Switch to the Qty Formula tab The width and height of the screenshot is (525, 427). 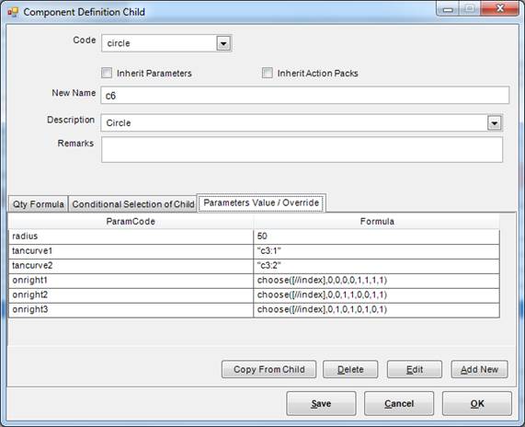pos(39,204)
